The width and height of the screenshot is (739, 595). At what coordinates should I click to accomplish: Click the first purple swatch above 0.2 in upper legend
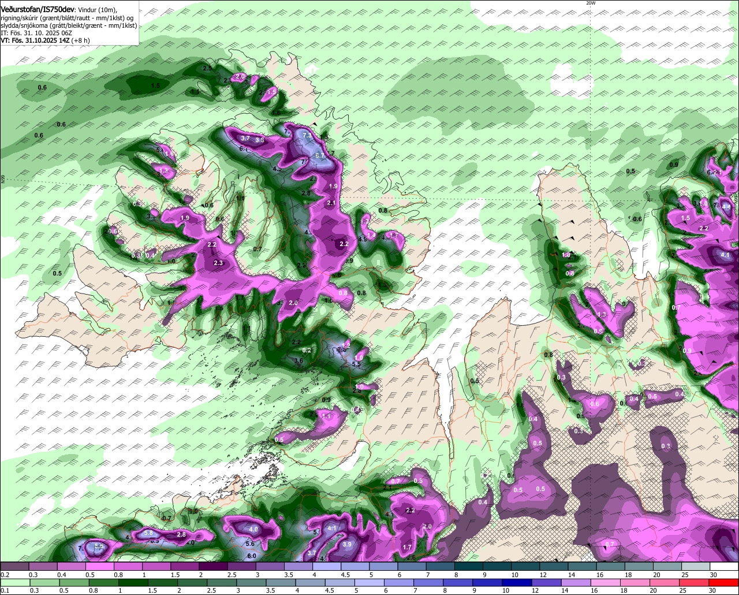[x=14, y=566]
